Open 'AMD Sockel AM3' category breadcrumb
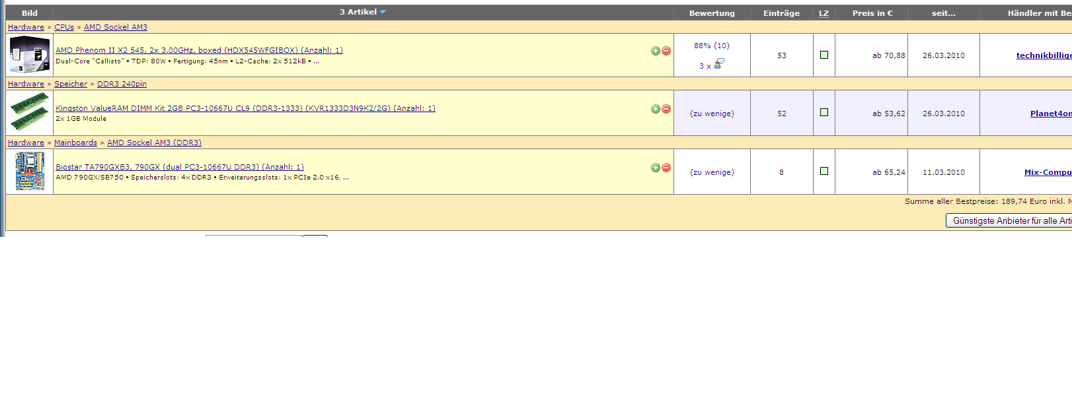The image size is (1072, 396). pos(116,27)
